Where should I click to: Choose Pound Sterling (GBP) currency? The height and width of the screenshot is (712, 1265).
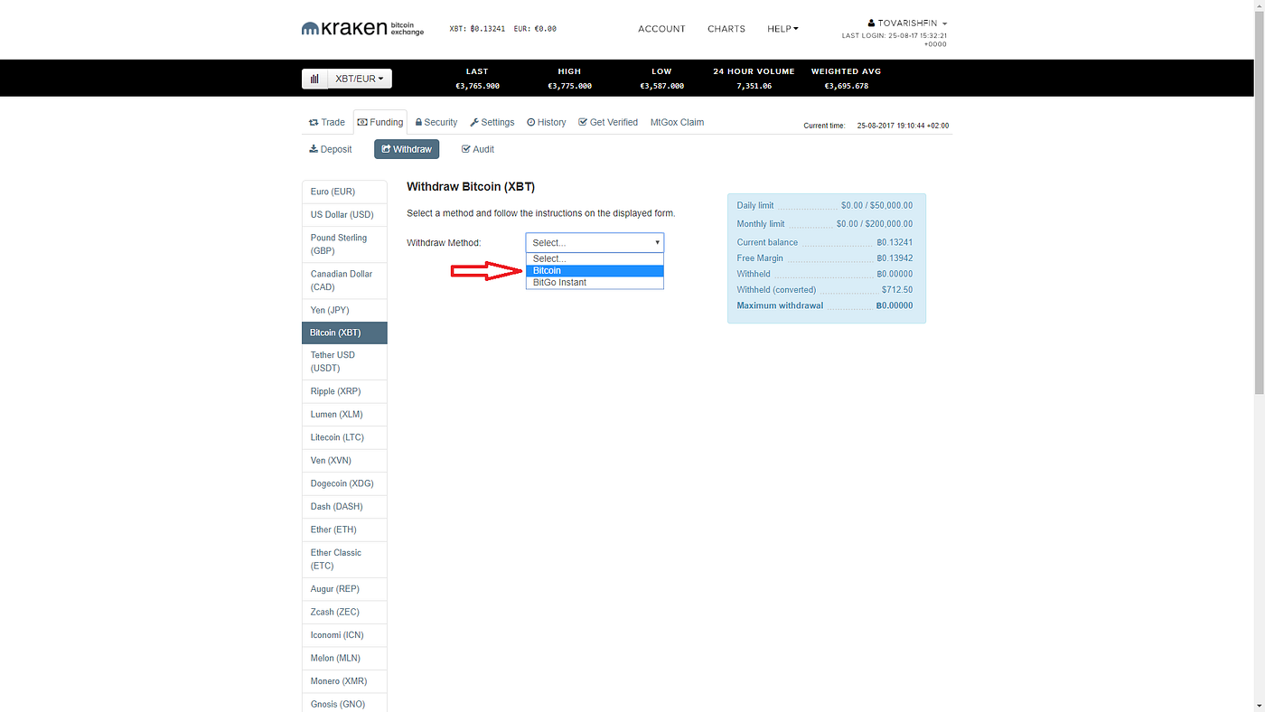point(344,244)
